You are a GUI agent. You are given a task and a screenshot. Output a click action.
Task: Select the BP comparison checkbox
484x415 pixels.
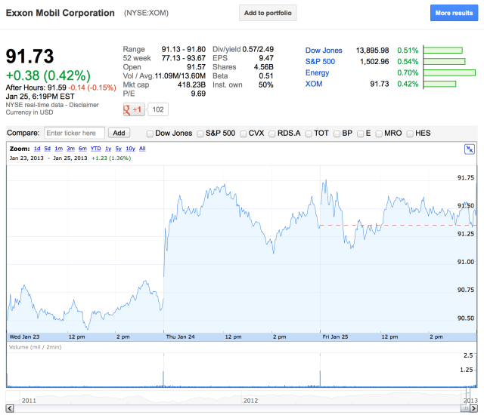[x=337, y=134]
